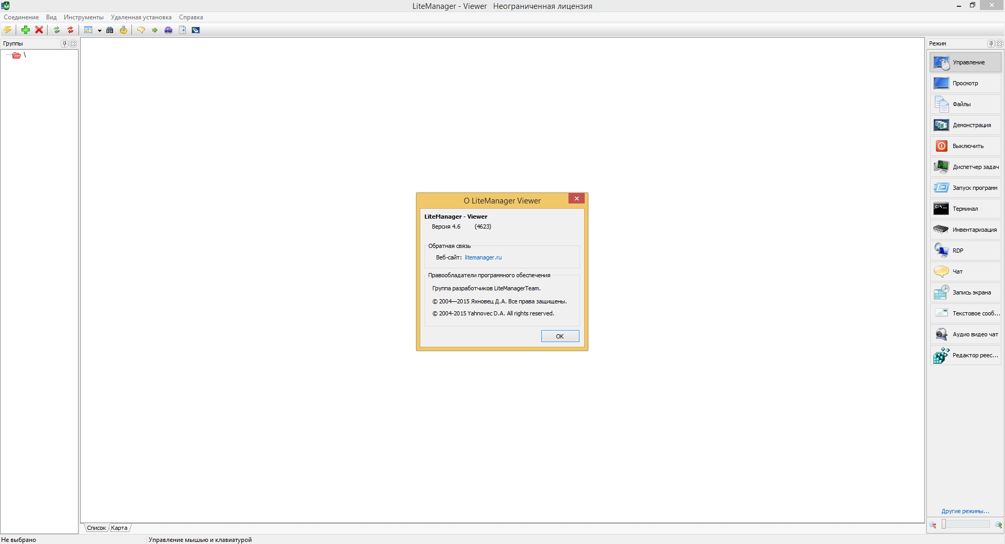Open the litemanager.ru website link
This screenshot has width=1005, height=544.
[x=483, y=257]
